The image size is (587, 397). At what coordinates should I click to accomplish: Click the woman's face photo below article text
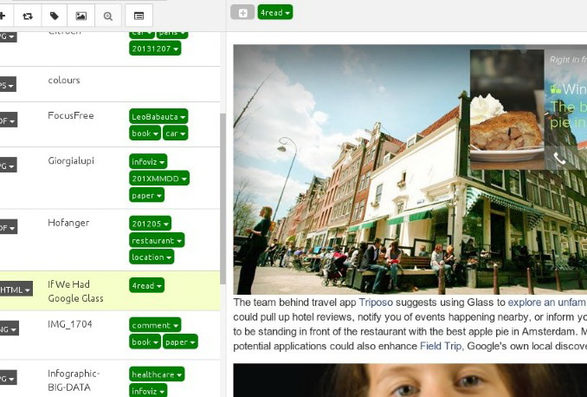click(410, 381)
